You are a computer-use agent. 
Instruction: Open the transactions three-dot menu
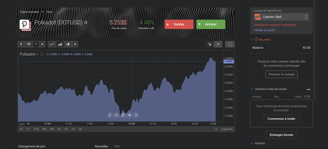point(308,89)
